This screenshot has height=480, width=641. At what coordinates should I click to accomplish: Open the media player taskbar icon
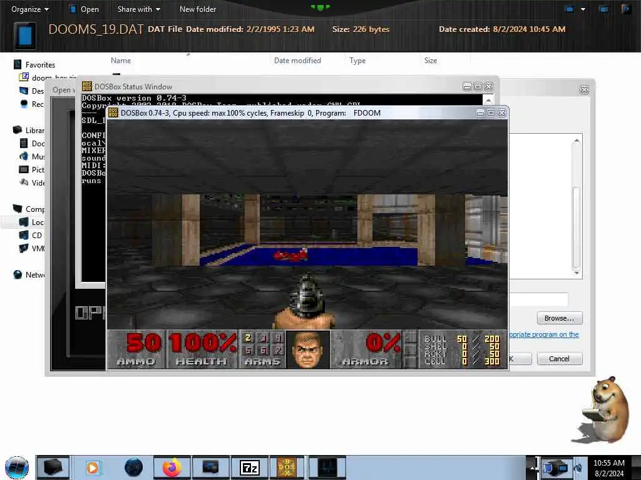tap(93, 467)
